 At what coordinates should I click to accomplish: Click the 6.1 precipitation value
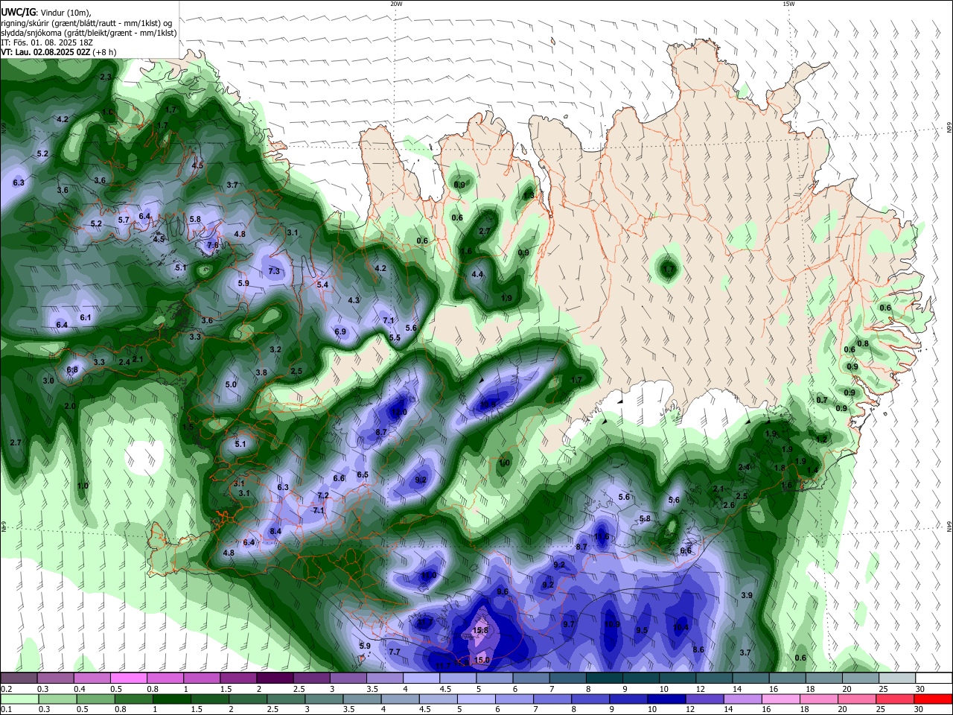coord(86,317)
